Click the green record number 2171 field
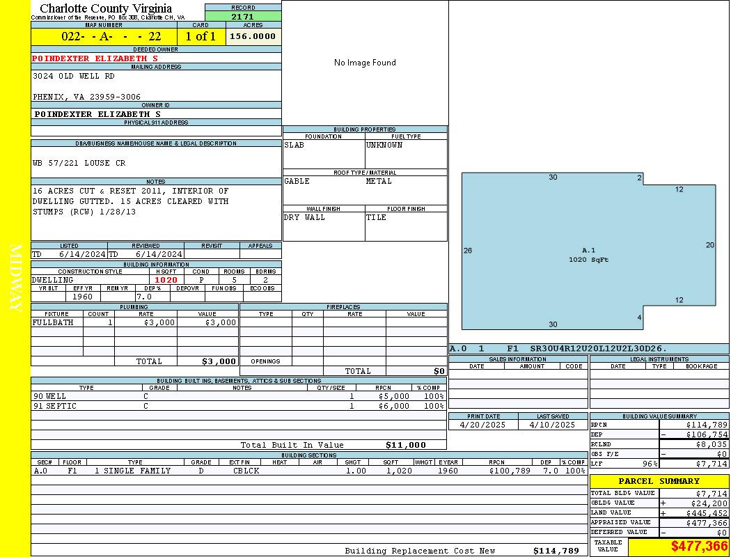 pyautogui.click(x=243, y=16)
